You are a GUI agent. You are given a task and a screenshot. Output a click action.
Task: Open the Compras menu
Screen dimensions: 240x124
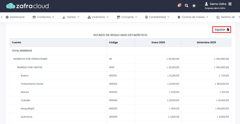(x=127, y=17)
